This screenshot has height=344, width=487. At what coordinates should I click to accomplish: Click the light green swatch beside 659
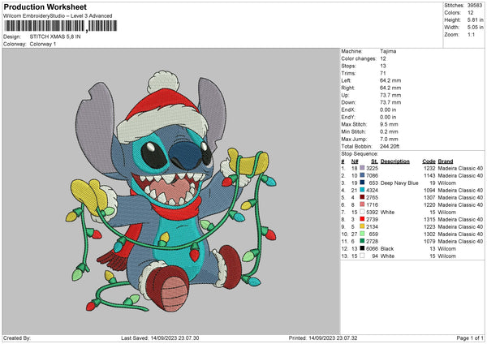[362, 234]
